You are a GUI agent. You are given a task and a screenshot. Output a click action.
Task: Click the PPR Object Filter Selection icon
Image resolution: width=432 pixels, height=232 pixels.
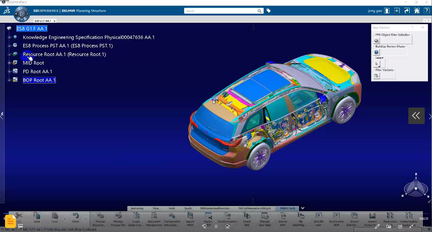tap(376, 41)
